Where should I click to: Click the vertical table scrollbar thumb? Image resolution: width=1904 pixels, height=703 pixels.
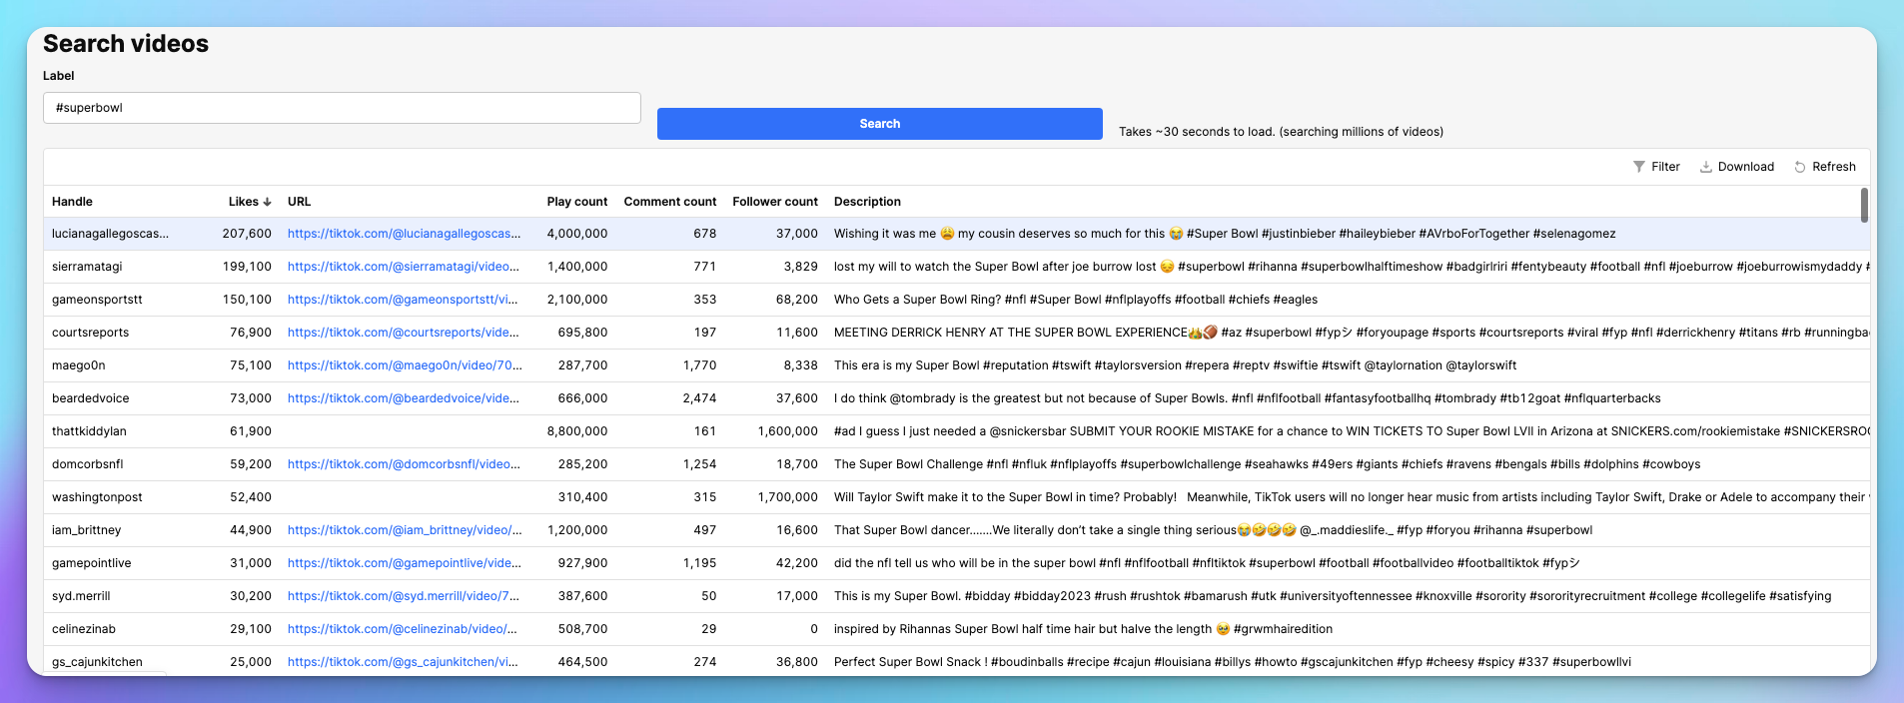point(1864,205)
